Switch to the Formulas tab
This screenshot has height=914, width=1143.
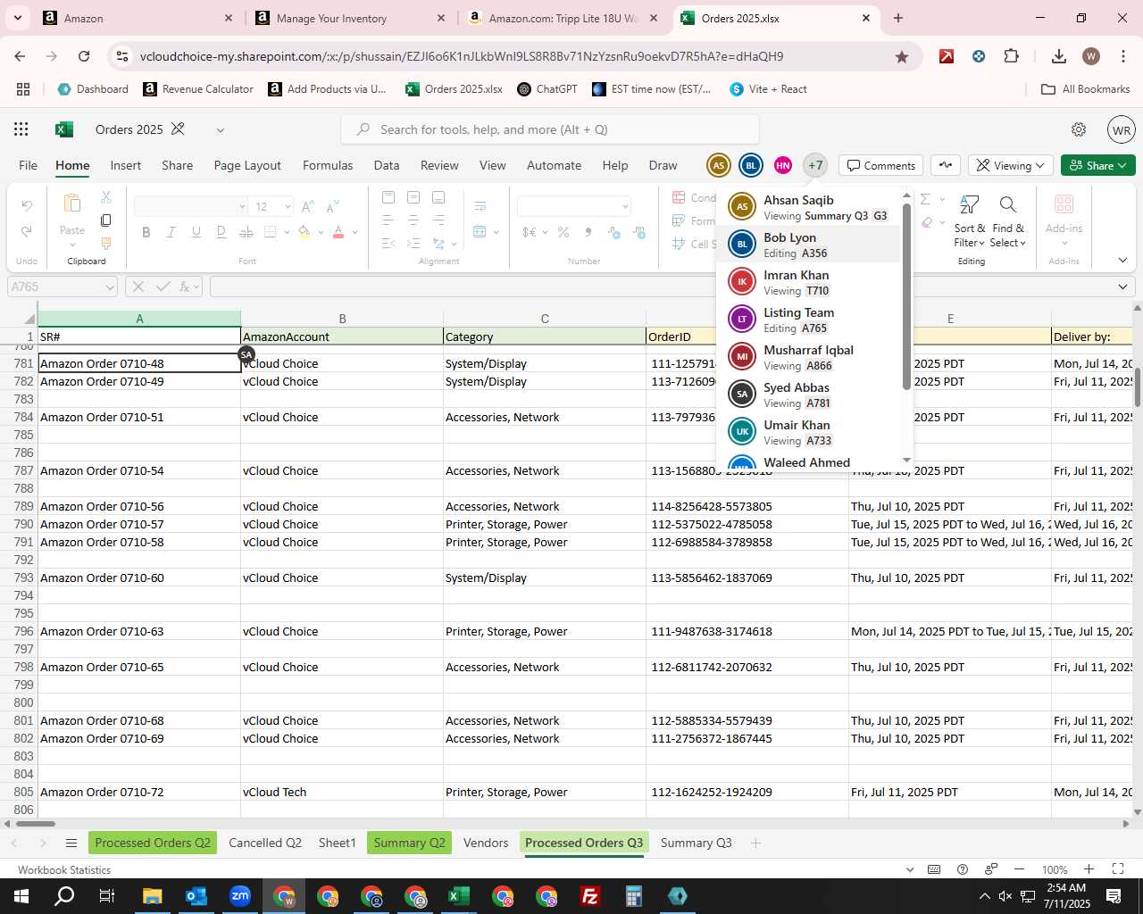coord(328,165)
